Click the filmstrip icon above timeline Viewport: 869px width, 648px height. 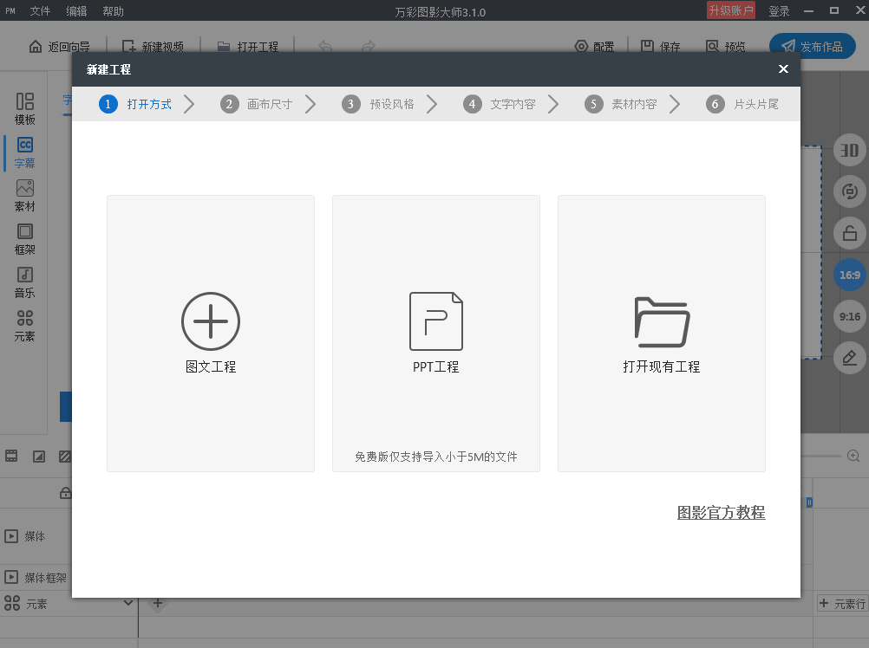pos(11,456)
